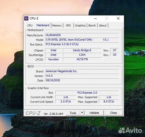The image size is (145, 137).
Task: Go to the Bench tab
Action: tap(92, 25)
